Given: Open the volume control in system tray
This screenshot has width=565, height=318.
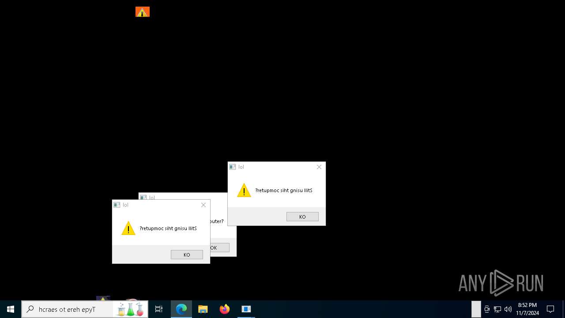Looking at the screenshot, I should point(508,309).
